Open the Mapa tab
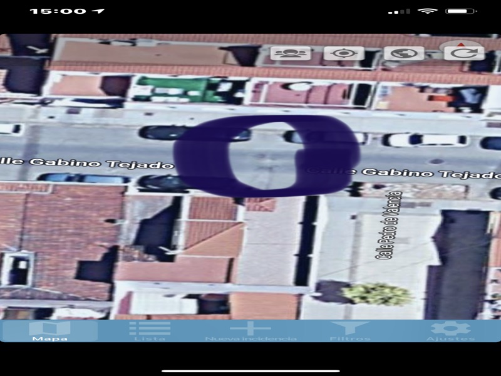Viewport: 501px width, 376px height. click(49, 331)
